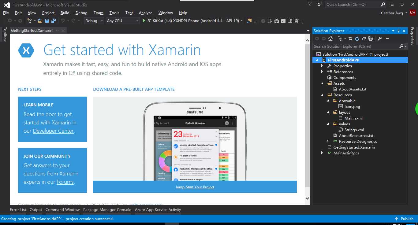Collapse the Assets folder
The width and height of the screenshot is (418, 225).
pos(322,83)
